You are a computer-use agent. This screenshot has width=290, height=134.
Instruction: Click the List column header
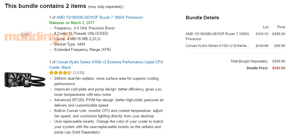(x=266, y=27)
